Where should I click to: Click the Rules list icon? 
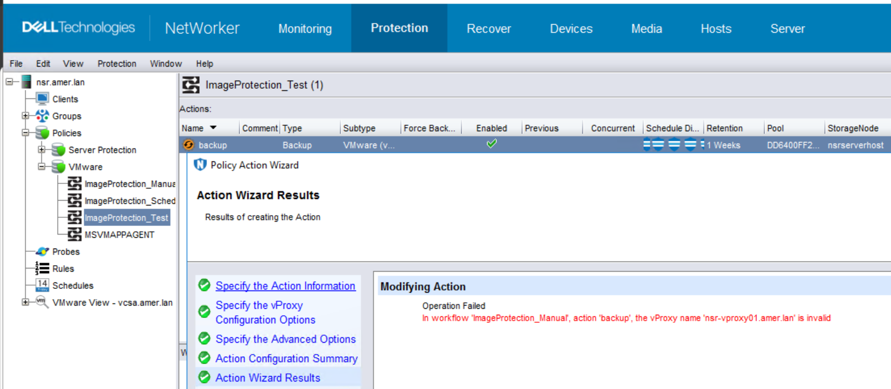tap(43, 268)
